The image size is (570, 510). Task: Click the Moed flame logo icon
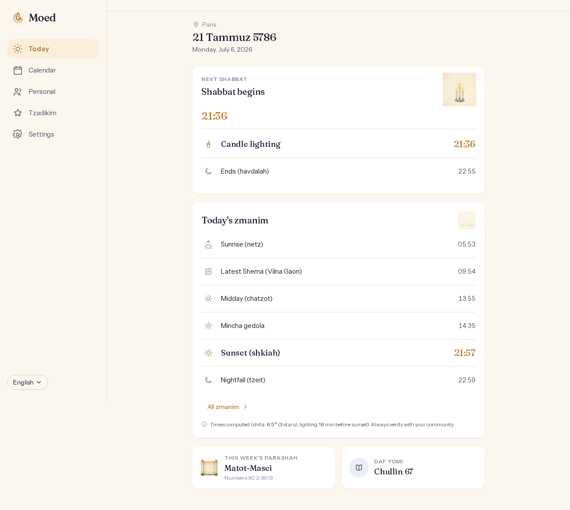[18, 18]
